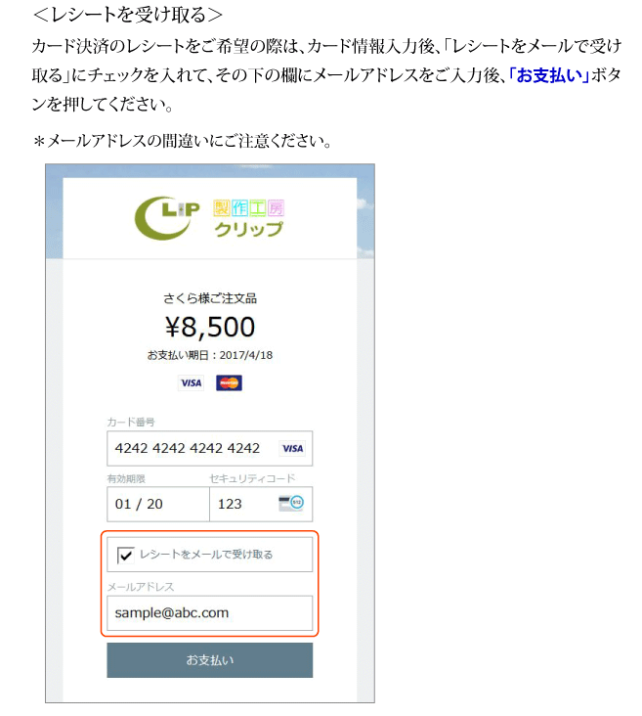Viewport: 642px width, 716px height.
Task: Click the メールアドレス field label
Action: tap(141, 587)
